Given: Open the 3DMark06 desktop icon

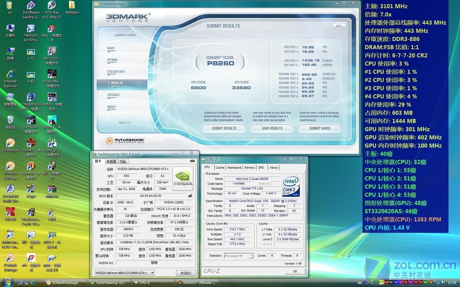Looking at the screenshot, I should pos(10,145).
